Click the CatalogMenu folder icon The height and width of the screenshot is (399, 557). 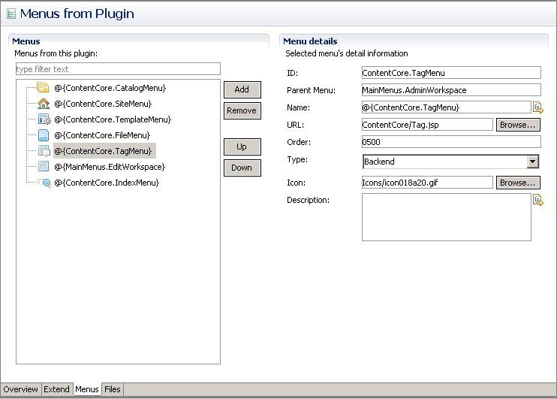click(44, 88)
